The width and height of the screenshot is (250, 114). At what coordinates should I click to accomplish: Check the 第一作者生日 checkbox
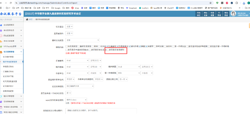pyautogui.click(x=173, y=46)
